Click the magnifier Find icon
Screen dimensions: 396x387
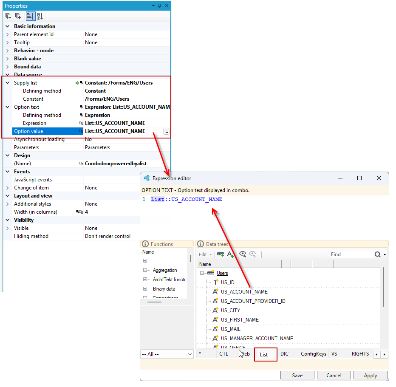pos(377,254)
